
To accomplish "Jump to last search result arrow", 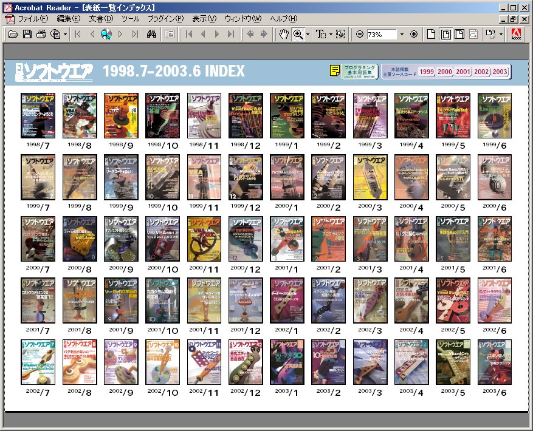I will point(135,34).
